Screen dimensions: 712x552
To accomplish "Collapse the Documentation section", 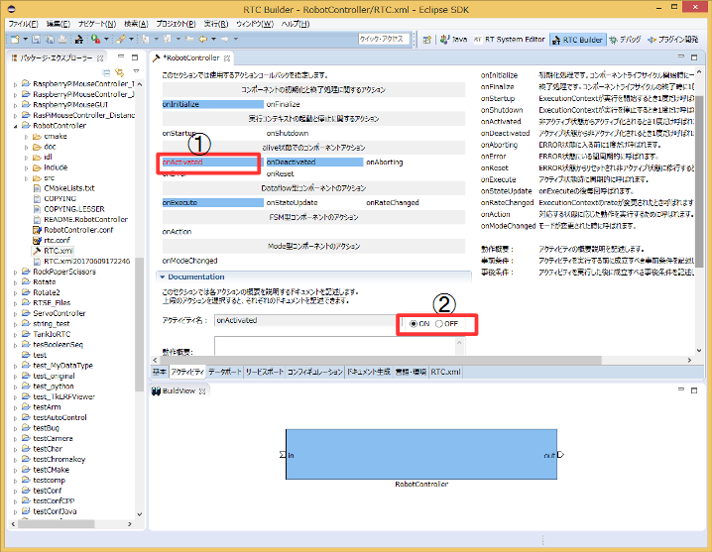I will (163, 276).
